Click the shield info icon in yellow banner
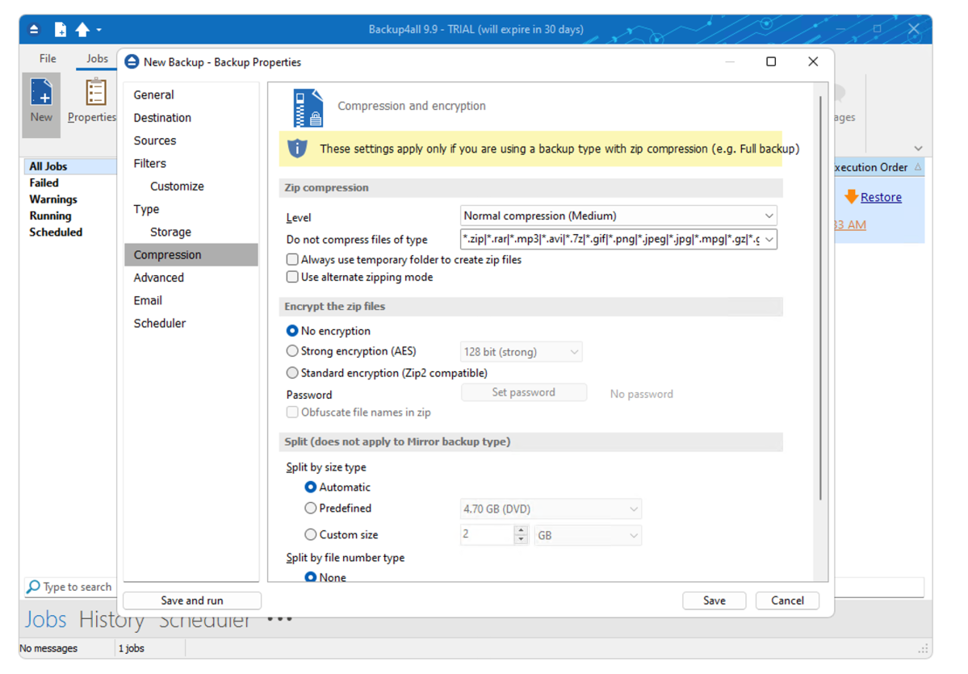Image resolution: width=968 pixels, height=674 pixels. point(298,149)
